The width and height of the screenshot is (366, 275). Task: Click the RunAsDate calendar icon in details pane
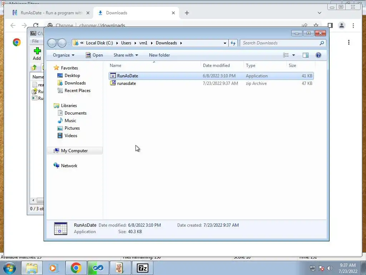(x=61, y=228)
